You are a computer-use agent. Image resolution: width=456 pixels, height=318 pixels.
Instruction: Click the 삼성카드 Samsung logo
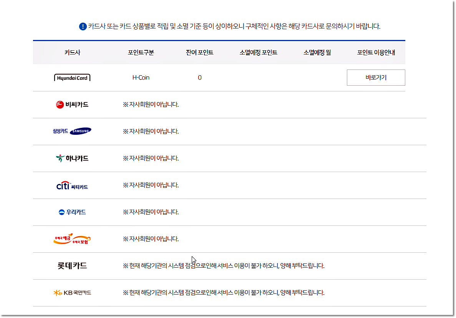(72, 131)
